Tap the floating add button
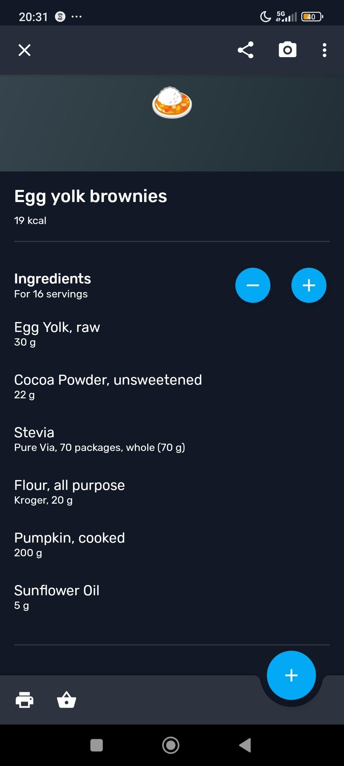Screen dimensions: 344x766 [291, 675]
